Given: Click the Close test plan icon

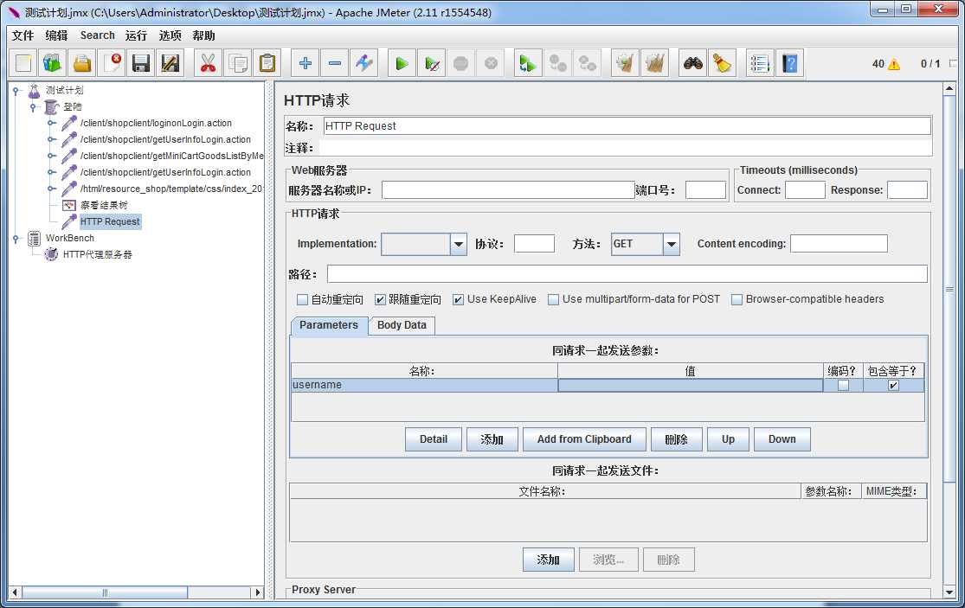Looking at the screenshot, I should (113, 63).
